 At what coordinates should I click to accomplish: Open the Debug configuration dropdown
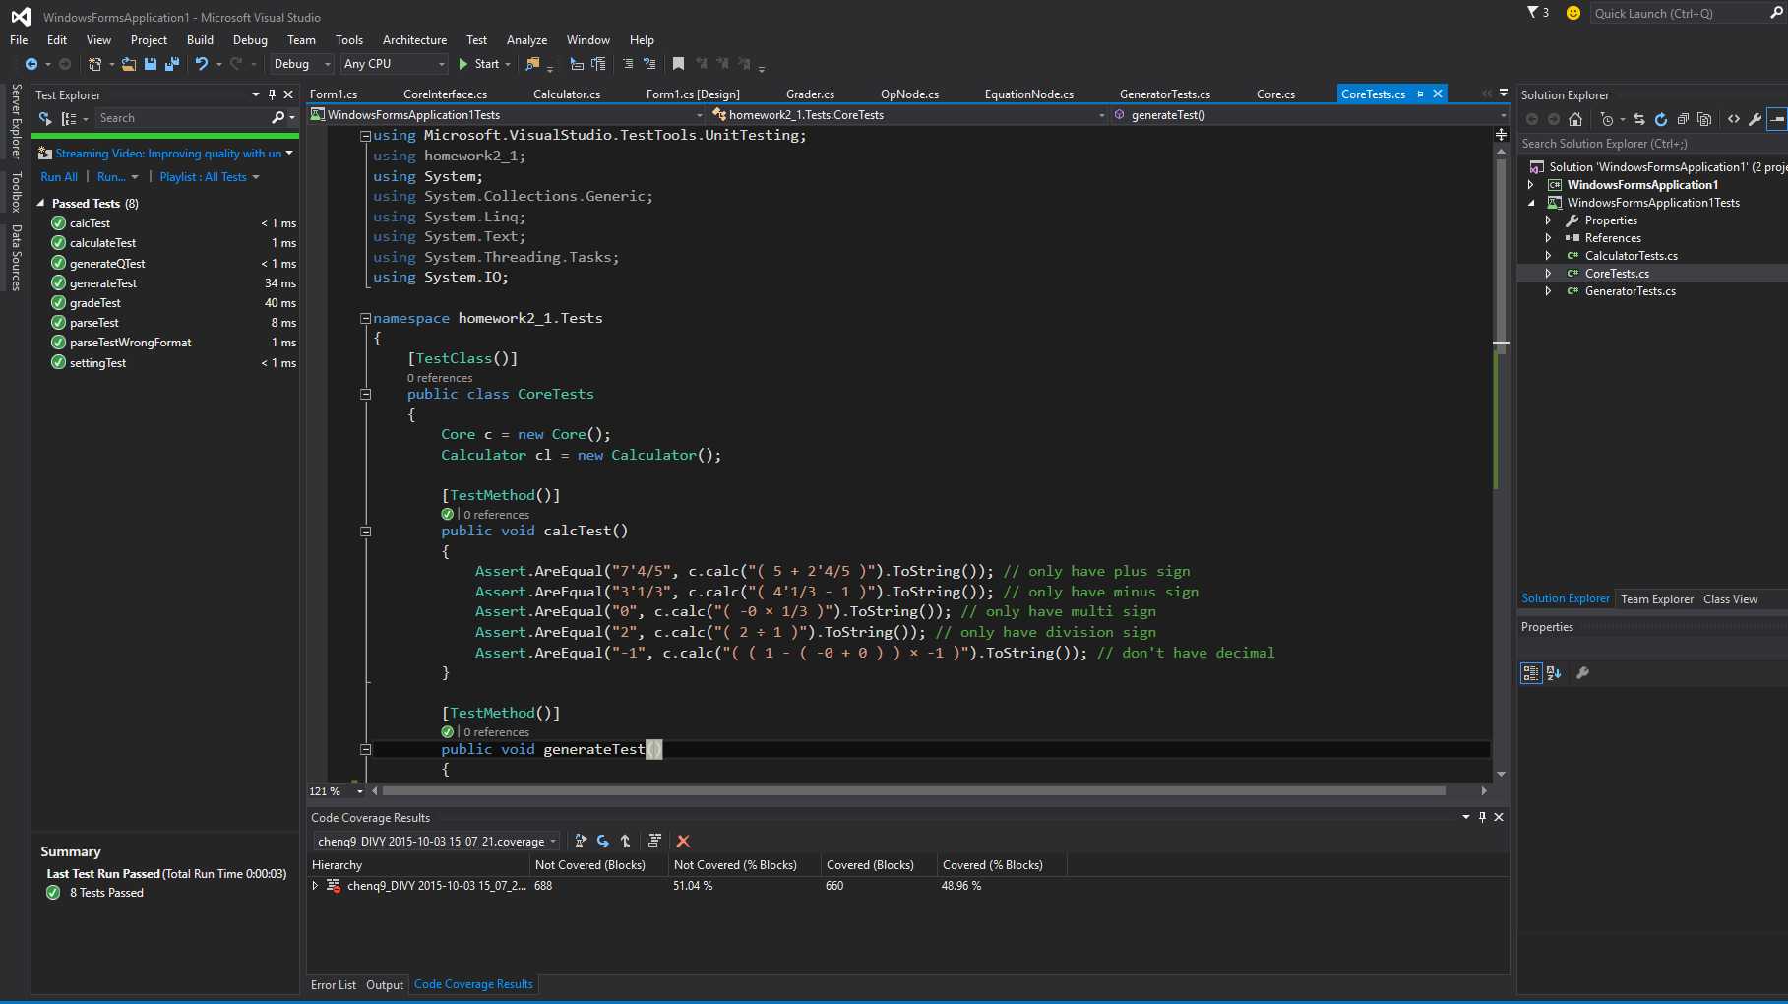point(302,64)
